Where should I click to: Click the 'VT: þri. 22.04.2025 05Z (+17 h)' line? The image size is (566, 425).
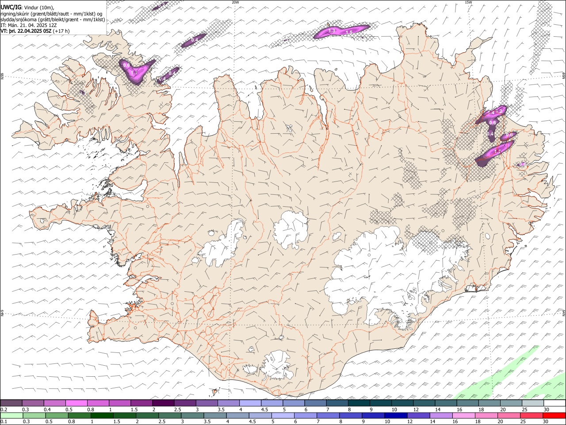click(35, 31)
